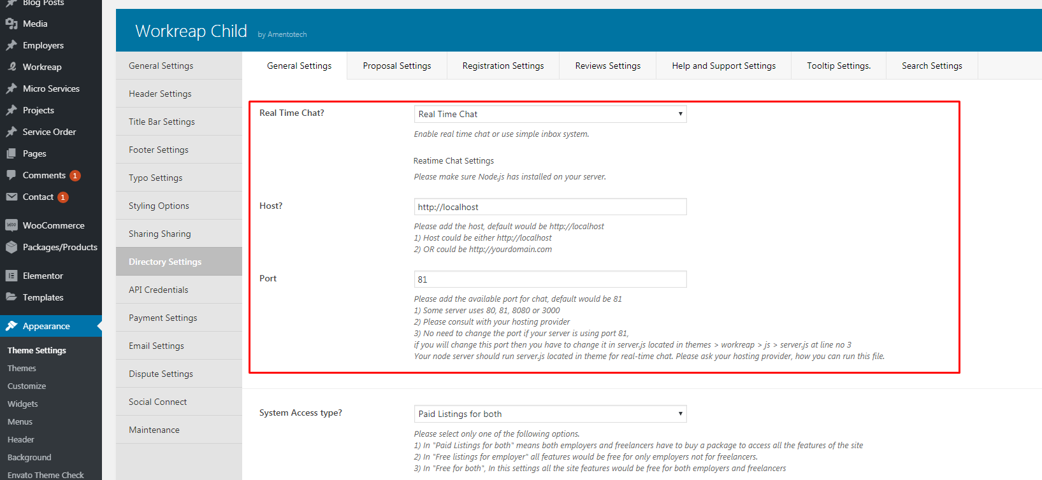Open Background submenu link
Screen dimensions: 1042x480
click(29, 457)
